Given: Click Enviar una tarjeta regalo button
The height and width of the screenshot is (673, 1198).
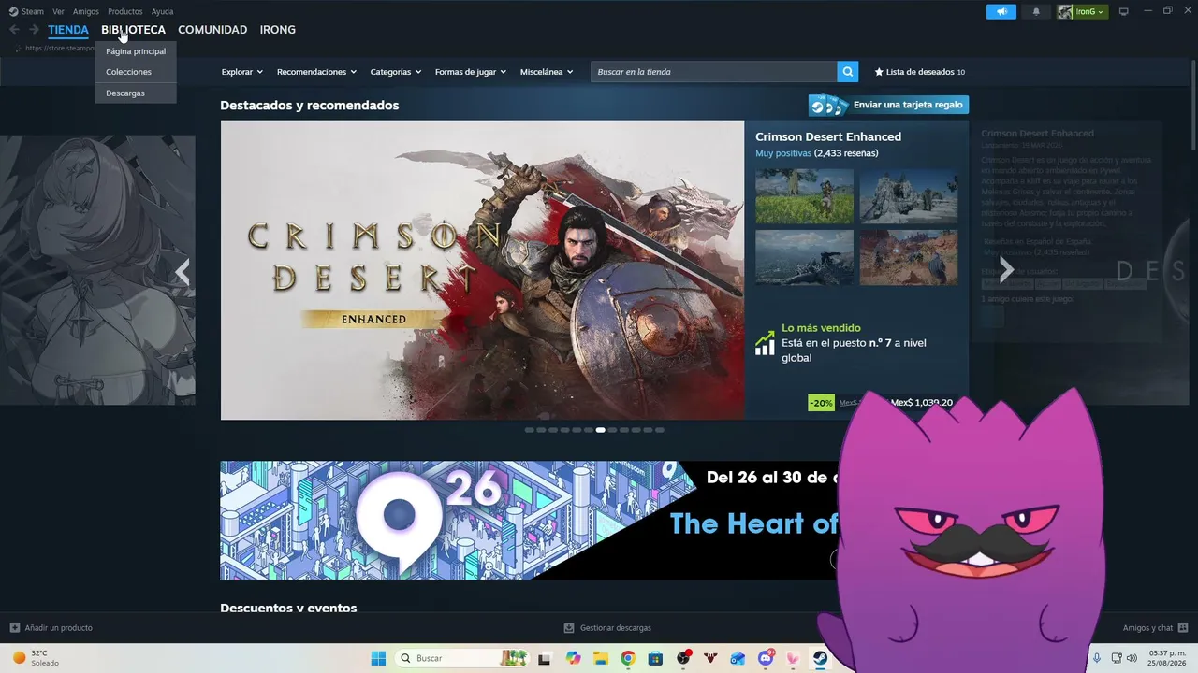Looking at the screenshot, I should click(888, 105).
